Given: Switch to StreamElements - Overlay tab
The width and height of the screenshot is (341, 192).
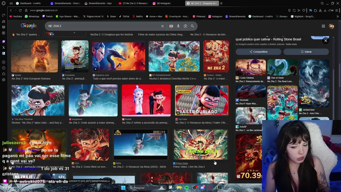Looking at the screenshot, I should point(65,3).
